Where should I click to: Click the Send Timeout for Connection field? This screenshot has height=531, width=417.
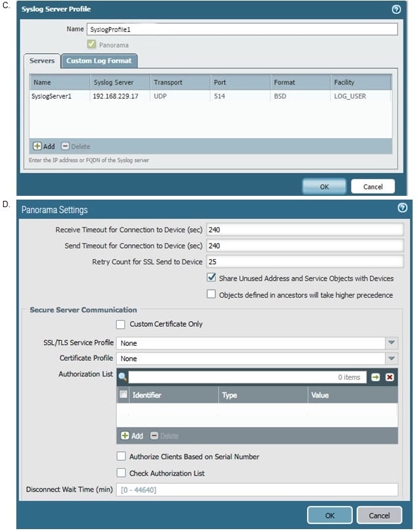(x=305, y=245)
